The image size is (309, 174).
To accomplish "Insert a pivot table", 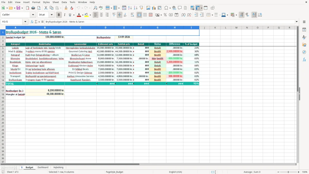I will pyautogui.click(x=160, y=8).
